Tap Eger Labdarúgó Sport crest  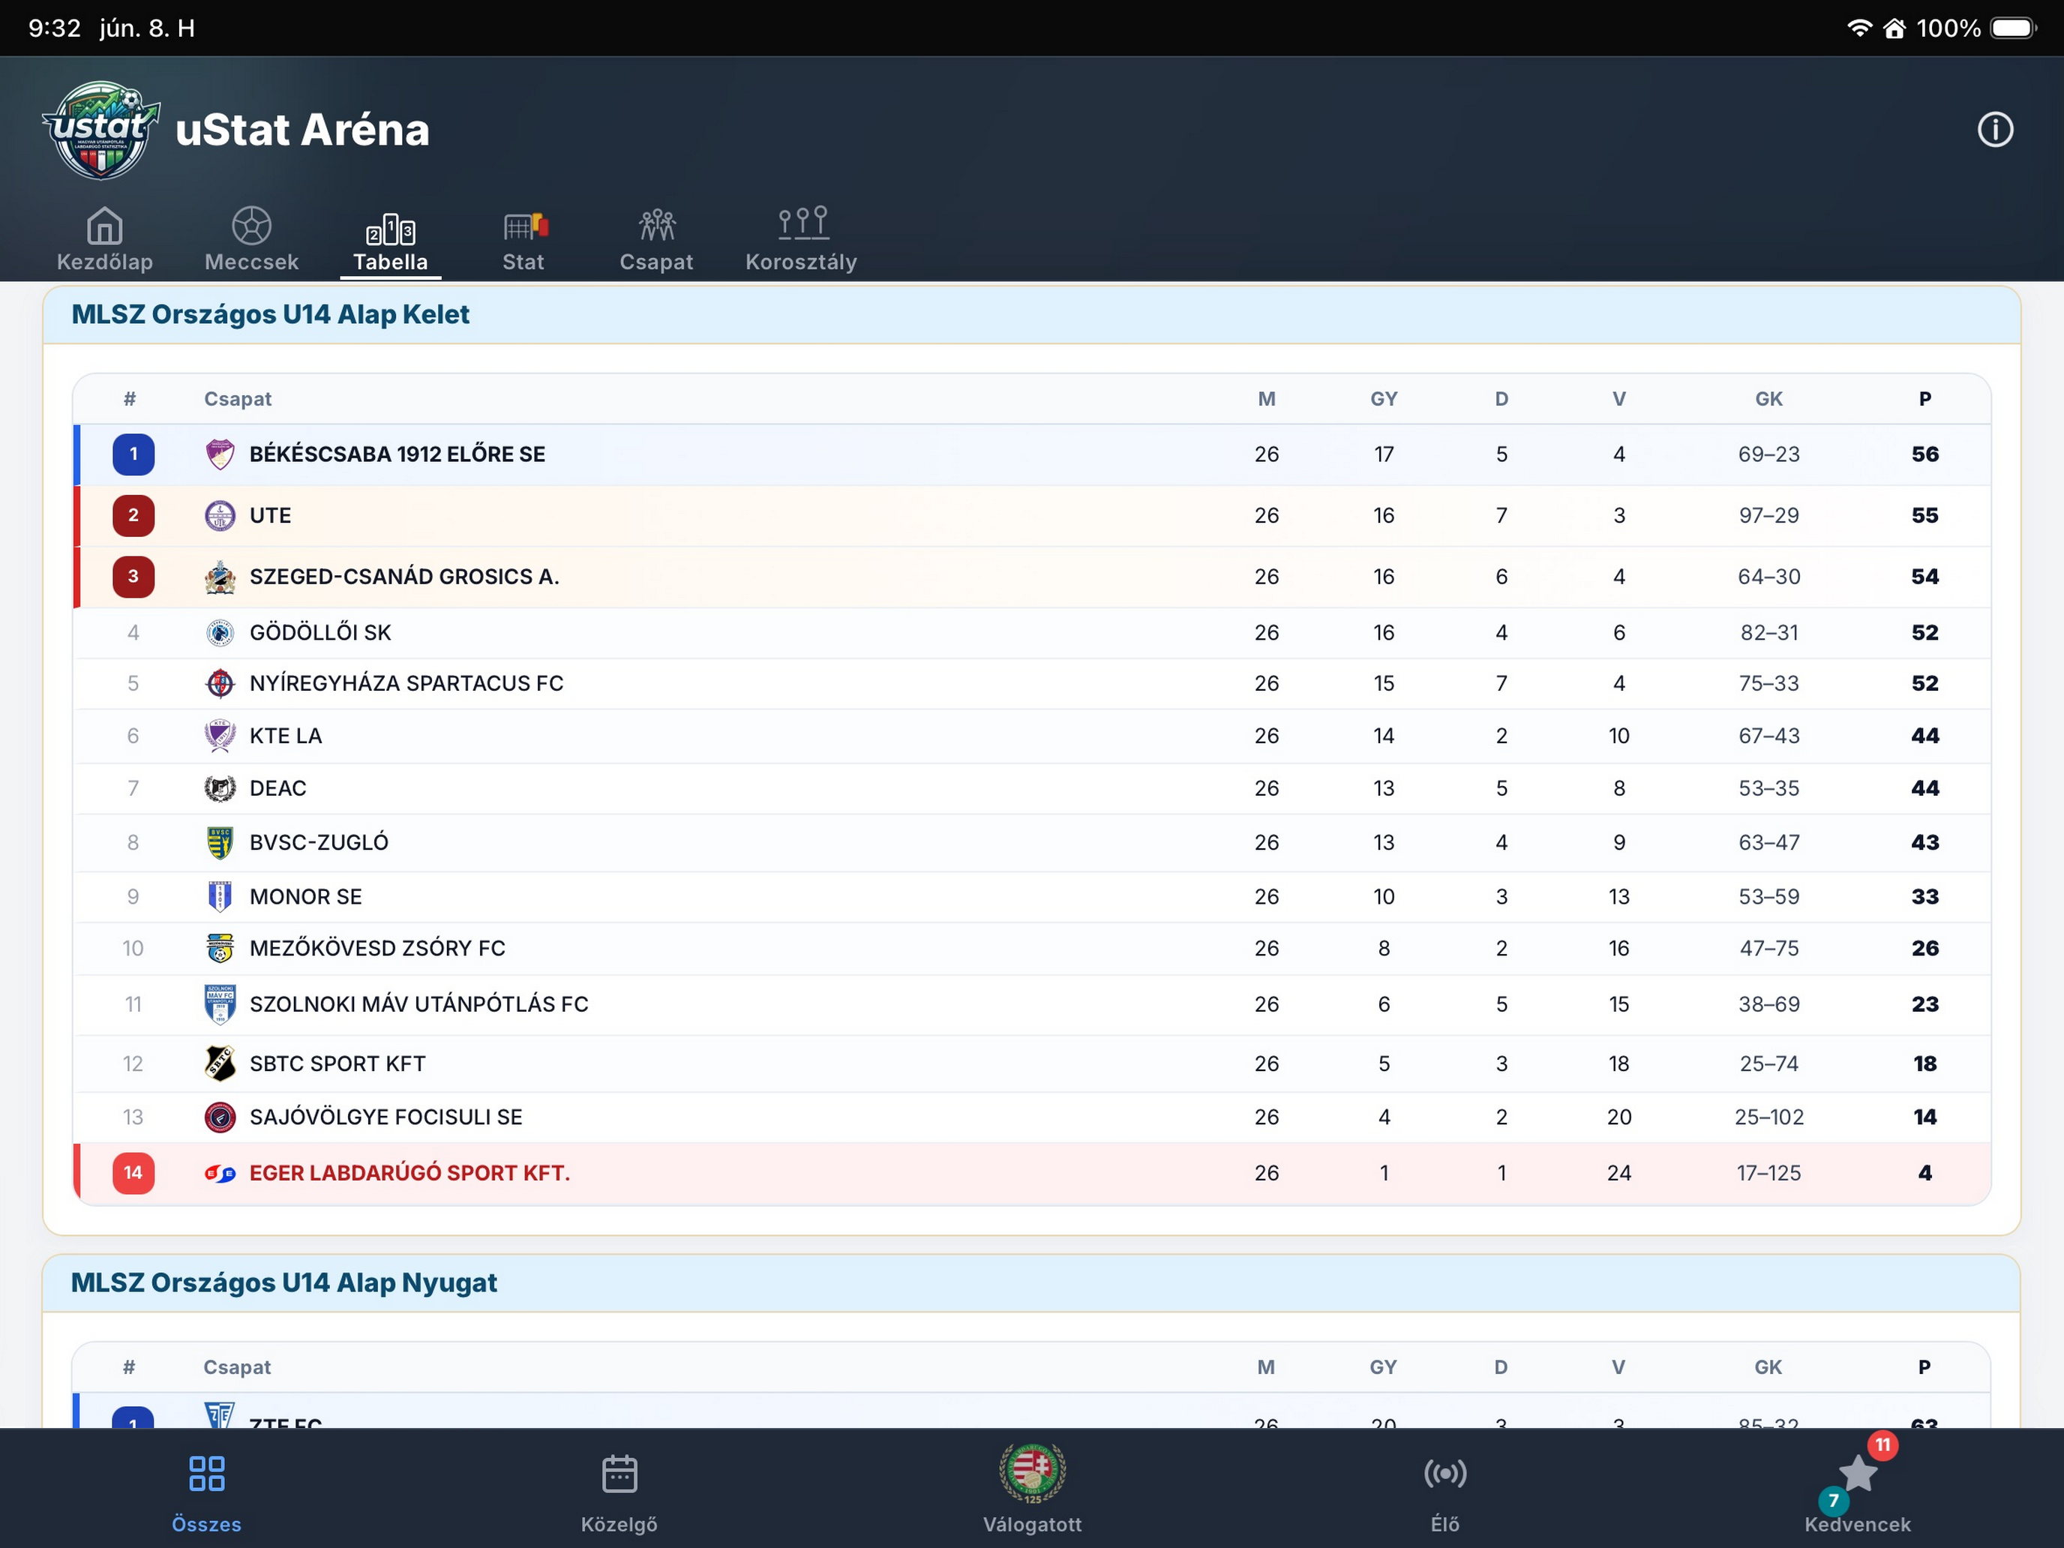tap(220, 1173)
